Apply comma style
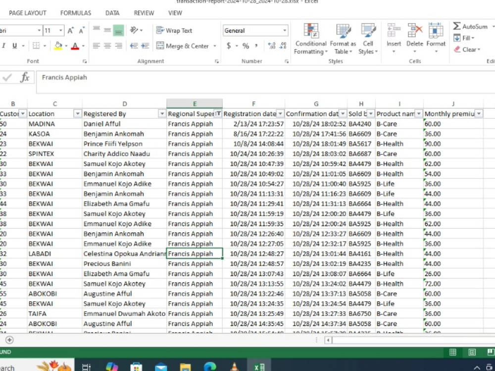This screenshot has height=371, width=495. point(256,46)
